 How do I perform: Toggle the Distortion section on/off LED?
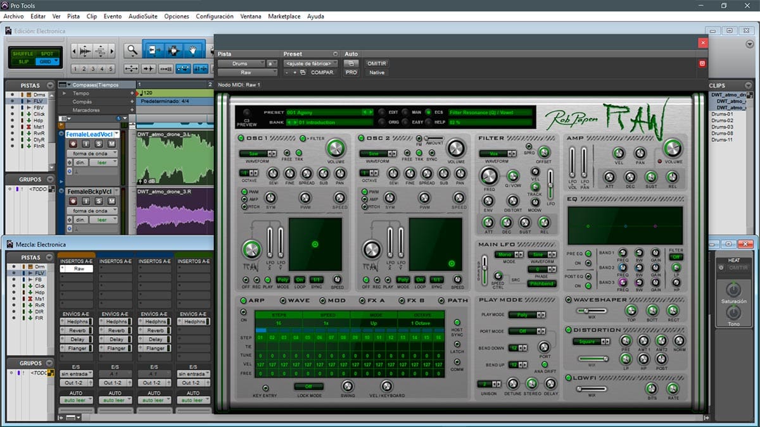tap(568, 330)
